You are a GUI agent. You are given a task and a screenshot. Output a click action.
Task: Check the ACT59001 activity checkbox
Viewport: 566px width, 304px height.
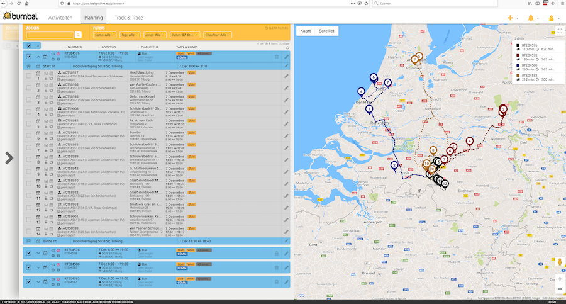coord(29,220)
